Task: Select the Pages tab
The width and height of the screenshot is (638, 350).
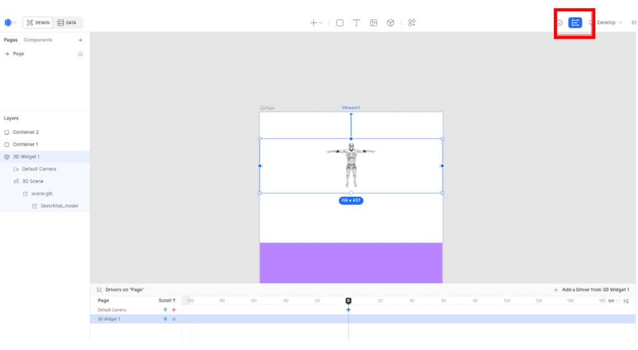Action: click(x=11, y=40)
